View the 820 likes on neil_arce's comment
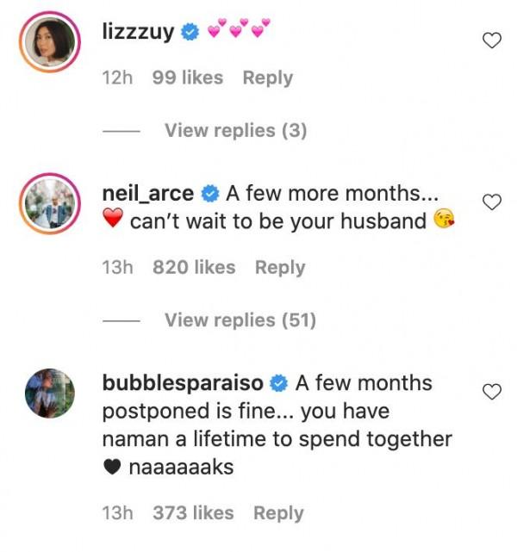This screenshot has width=517, height=552. pyautogui.click(x=194, y=267)
